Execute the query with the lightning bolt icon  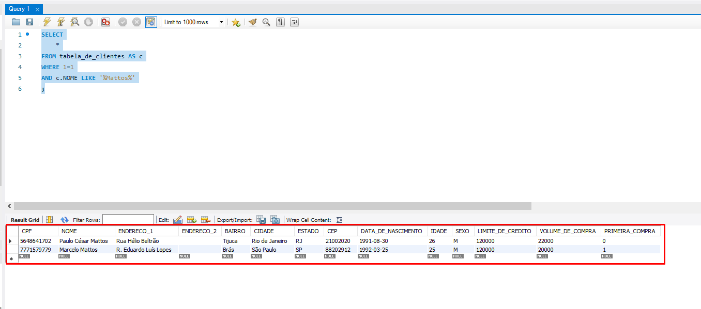tap(47, 22)
